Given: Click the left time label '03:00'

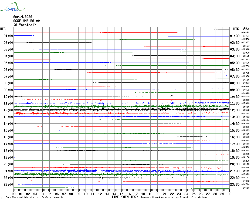Looking at the screenshot, I should (x=8, y=49).
